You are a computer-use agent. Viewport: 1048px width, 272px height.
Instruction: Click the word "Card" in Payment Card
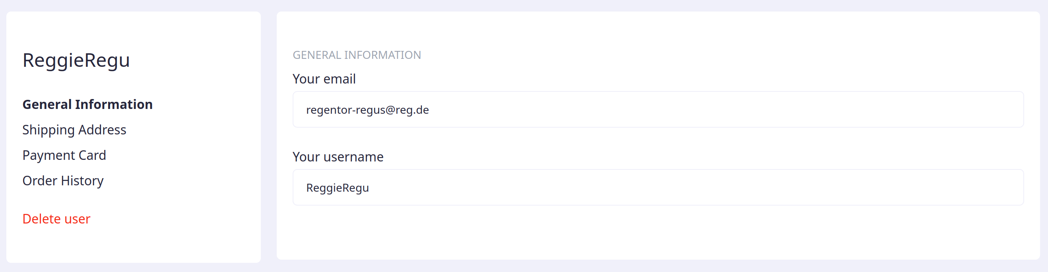92,155
